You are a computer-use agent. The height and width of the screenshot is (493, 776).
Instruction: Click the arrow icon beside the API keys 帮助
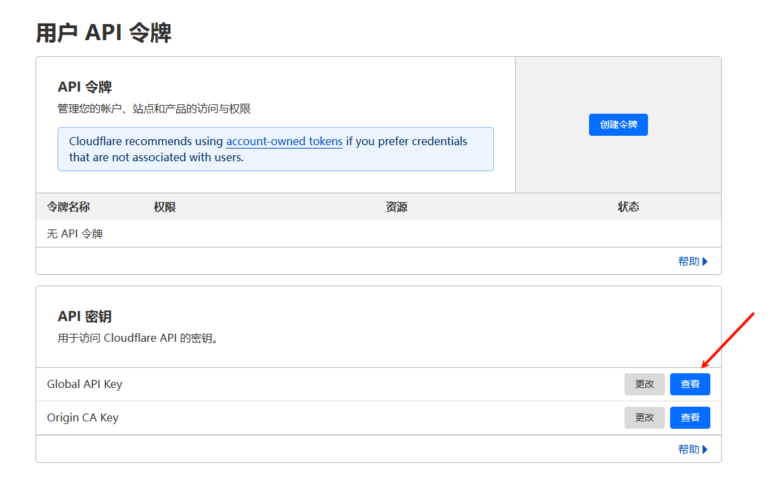pos(705,449)
